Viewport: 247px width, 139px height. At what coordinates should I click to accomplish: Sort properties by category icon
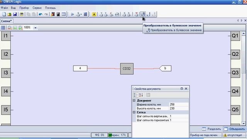[x=135, y=95]
